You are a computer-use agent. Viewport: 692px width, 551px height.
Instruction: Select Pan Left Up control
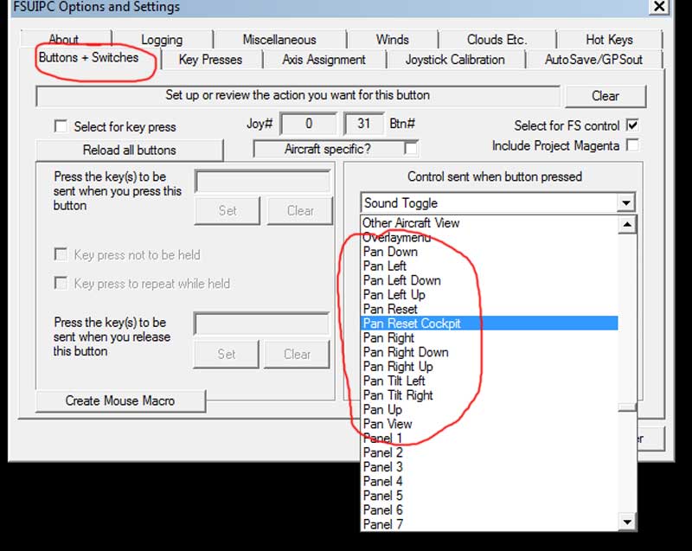(x=489, y=295)
